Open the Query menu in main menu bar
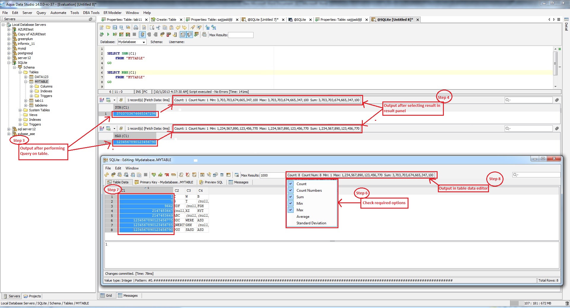 tap(41, 13)
